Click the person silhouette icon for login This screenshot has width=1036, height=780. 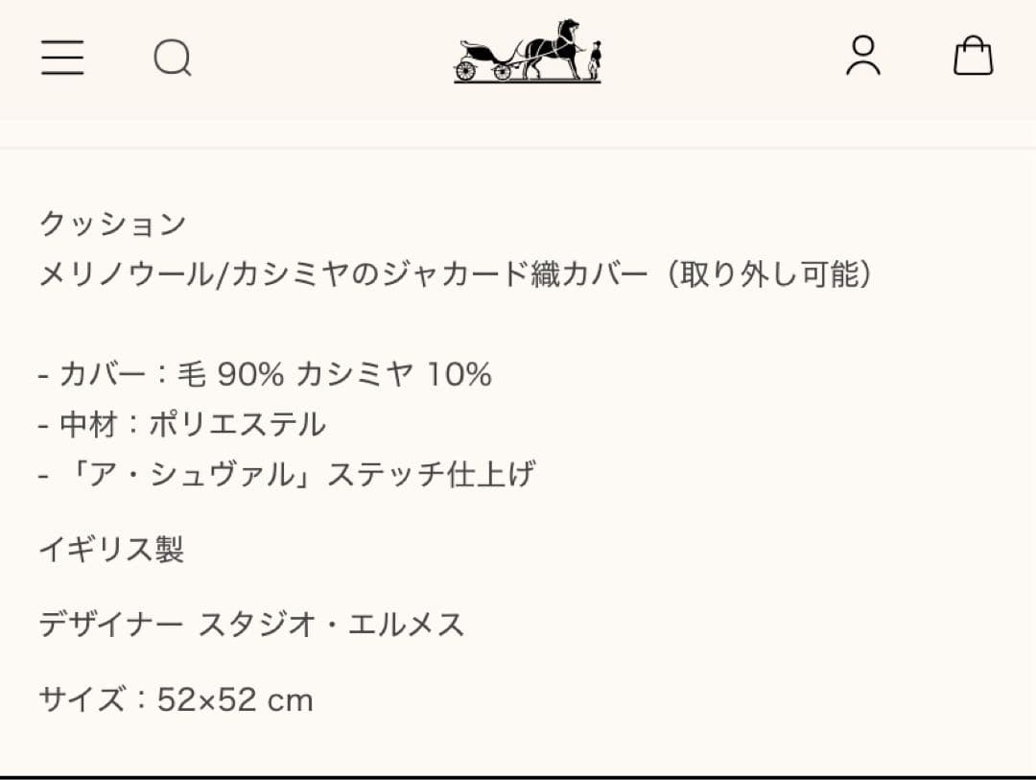point(864,58)
